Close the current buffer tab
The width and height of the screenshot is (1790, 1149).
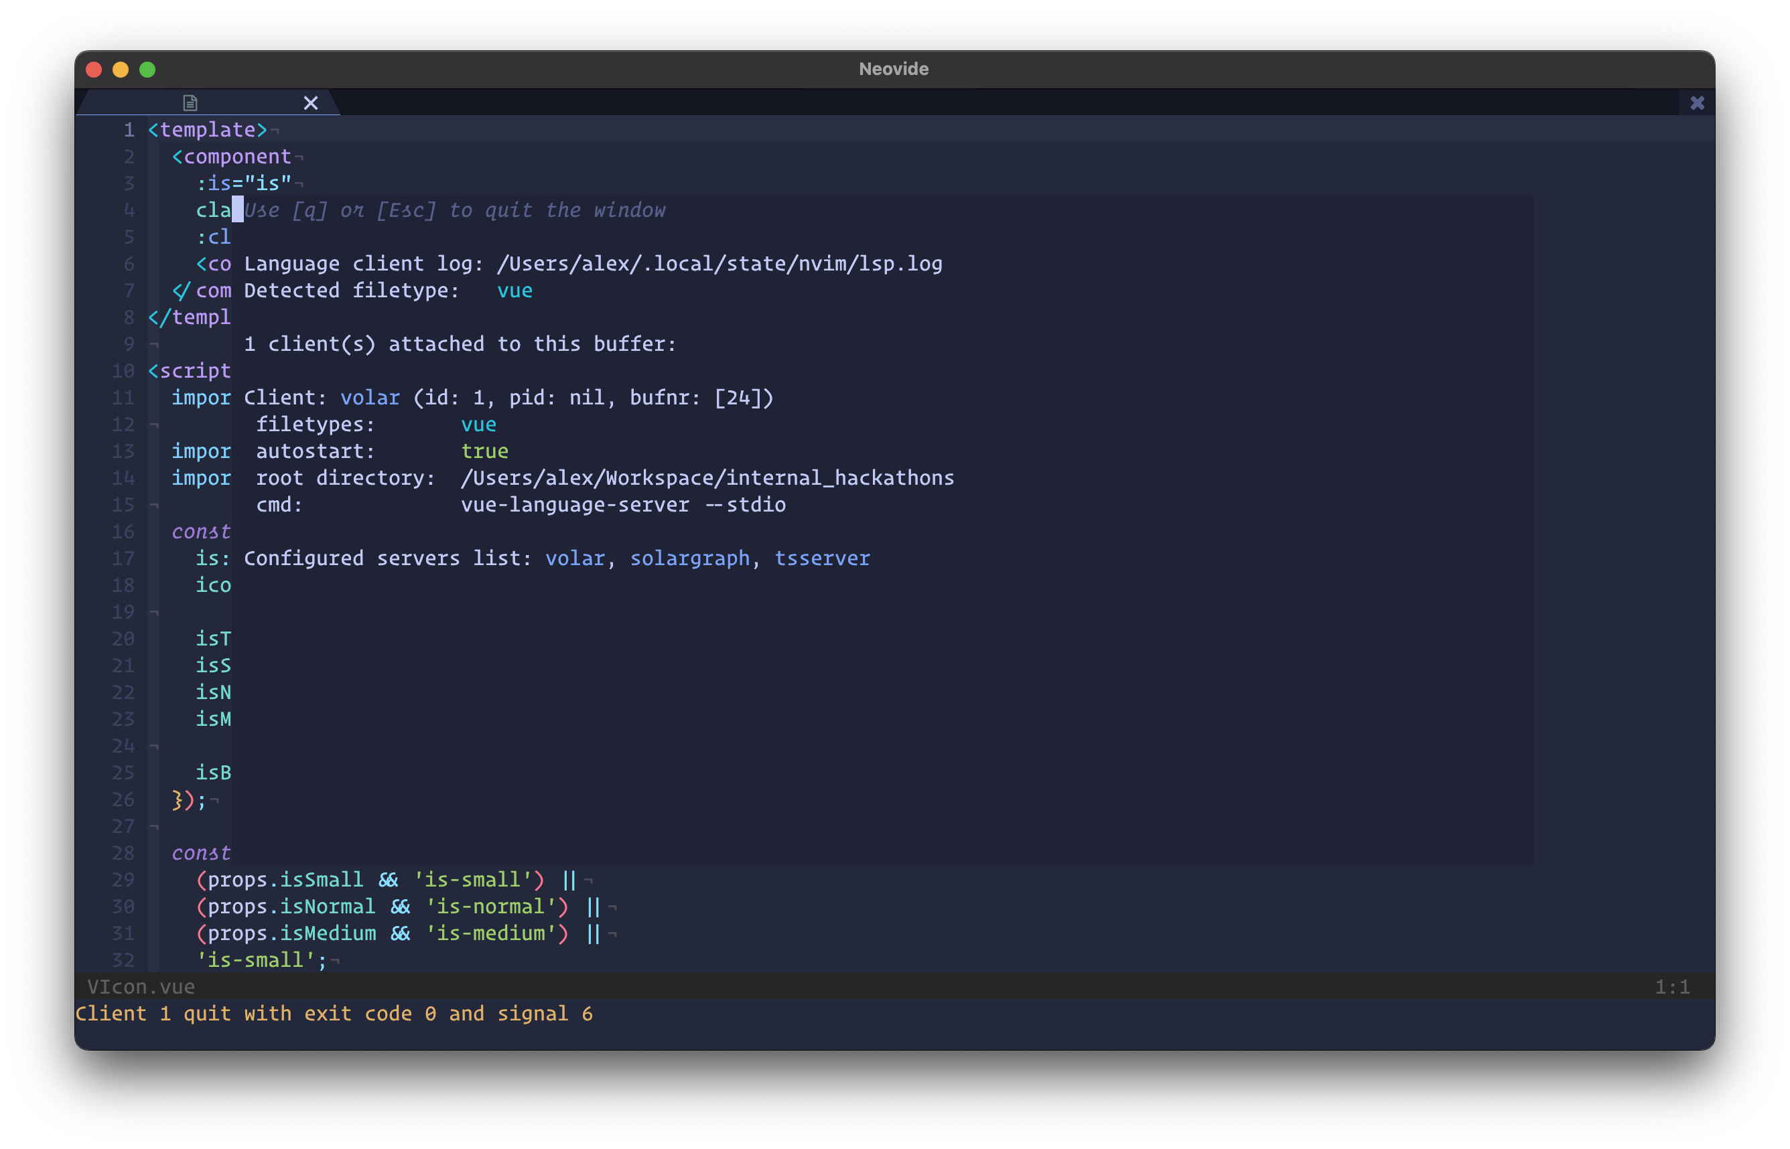tap(311, 103)
